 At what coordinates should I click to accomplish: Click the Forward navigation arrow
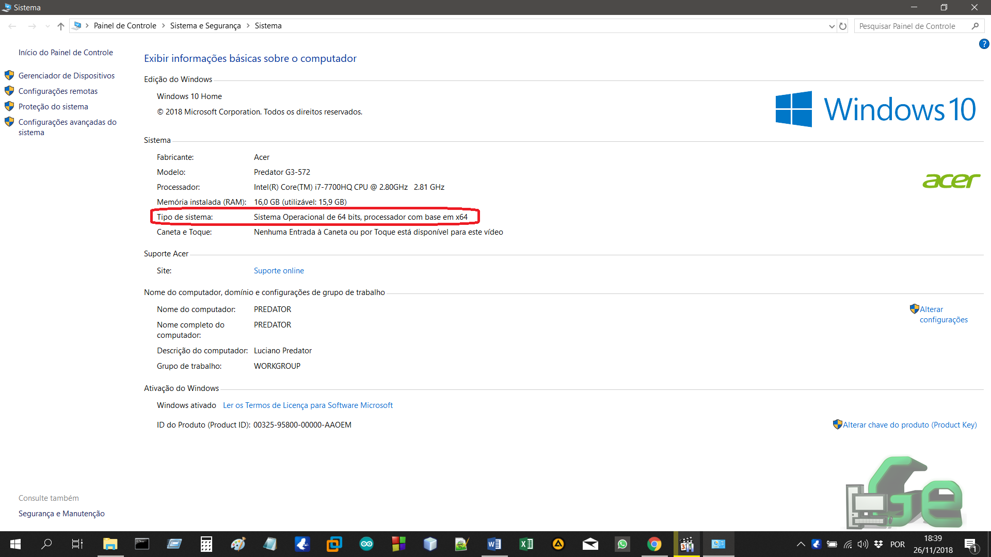pyautogui.click(x=32, y=26)
